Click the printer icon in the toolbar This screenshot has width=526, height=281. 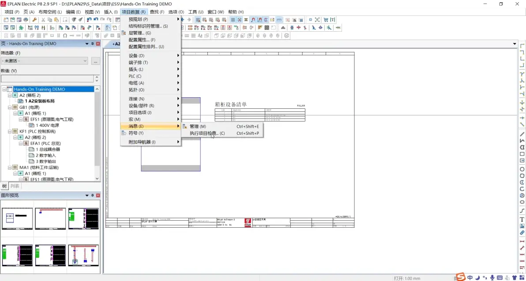click(x=26, y=20)
